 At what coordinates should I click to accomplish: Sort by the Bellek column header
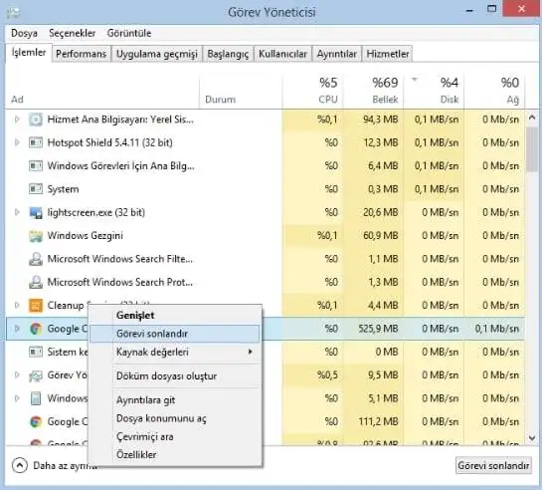(373, 92)
